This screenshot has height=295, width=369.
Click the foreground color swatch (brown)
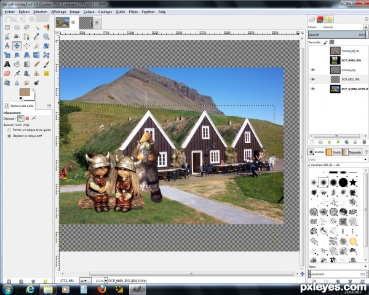pyautogui.click(x=25, y=92)
